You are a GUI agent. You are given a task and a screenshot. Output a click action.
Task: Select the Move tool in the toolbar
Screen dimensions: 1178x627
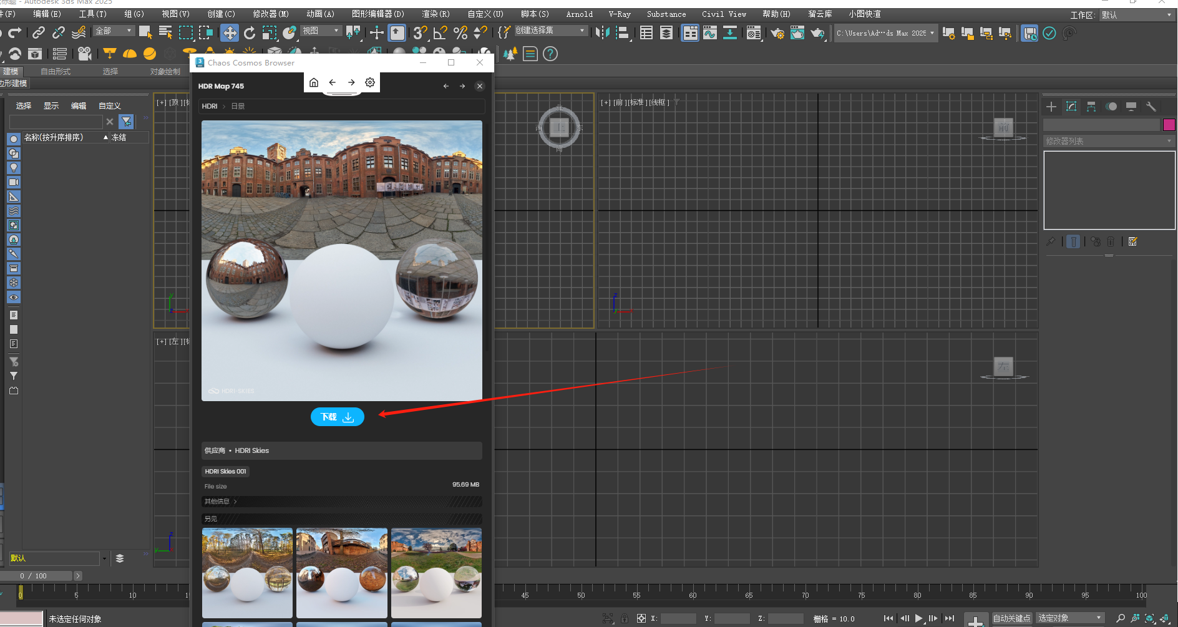point(230,32)
